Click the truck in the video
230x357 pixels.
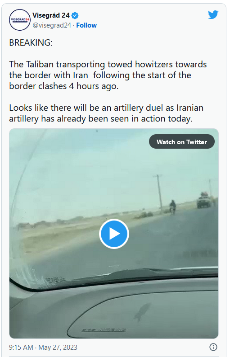coord(204,200)
